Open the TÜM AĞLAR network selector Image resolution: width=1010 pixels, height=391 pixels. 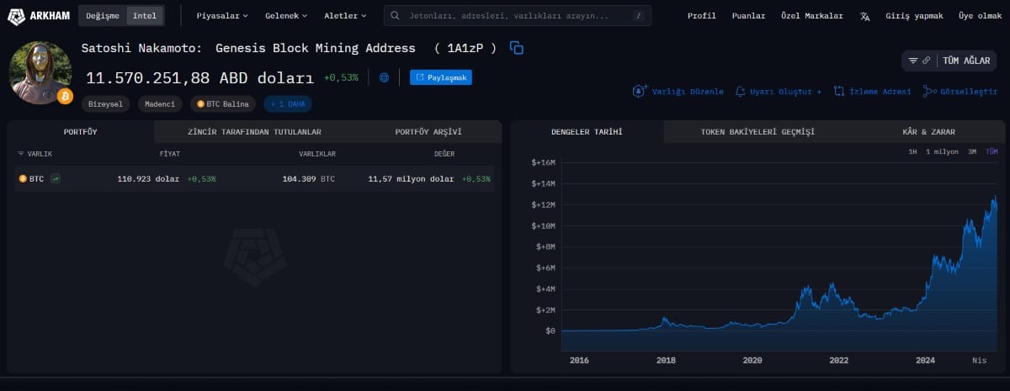tap(951, 61)
